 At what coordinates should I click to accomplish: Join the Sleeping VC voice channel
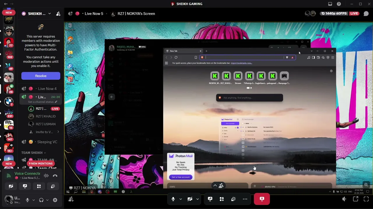[41, 142]
